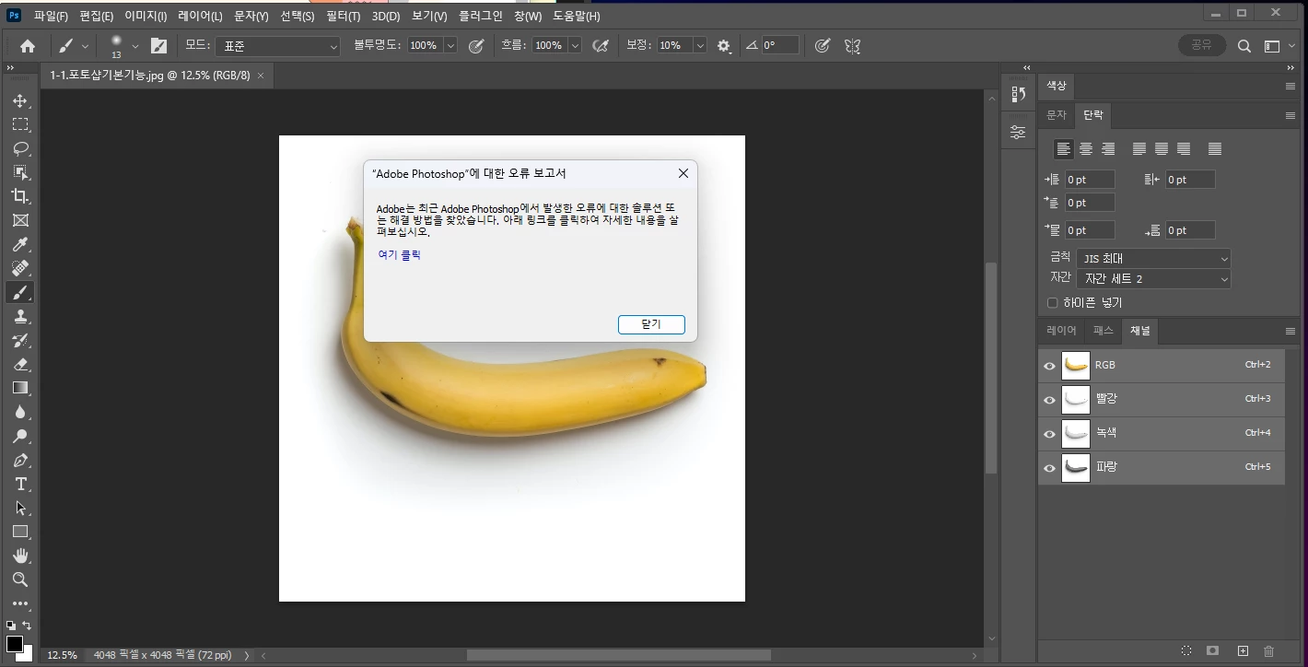Viewport: 1308px width, 667px height.
Task: Select the Spot Healing Brush tool
Action: point(20,268)
